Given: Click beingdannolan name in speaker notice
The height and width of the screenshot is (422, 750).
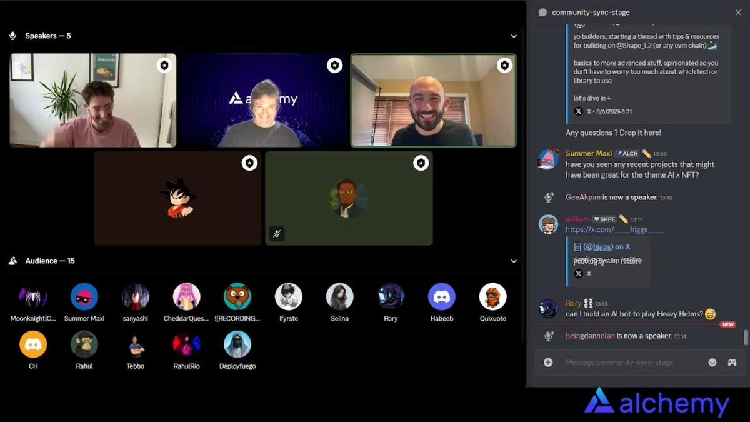Looking at the screenshot, I should click(x=590, y=336).
